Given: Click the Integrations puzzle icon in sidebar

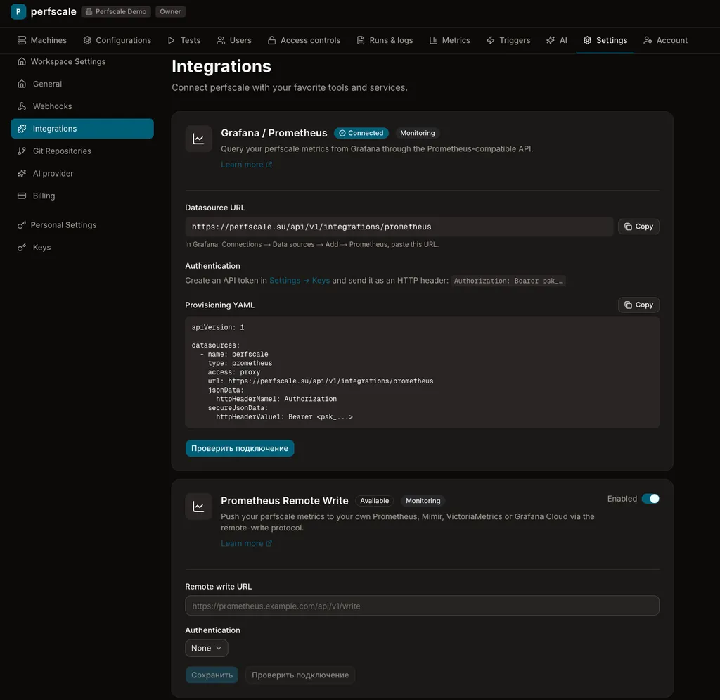Looking at the screenshot, I should 22,129.
